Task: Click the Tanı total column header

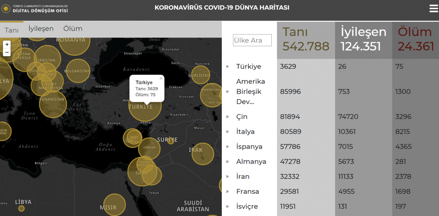Action: (306, 39)
